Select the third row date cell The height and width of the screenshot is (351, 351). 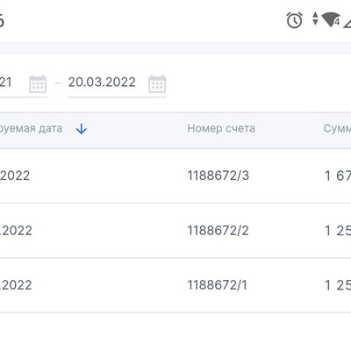point(16,285)
